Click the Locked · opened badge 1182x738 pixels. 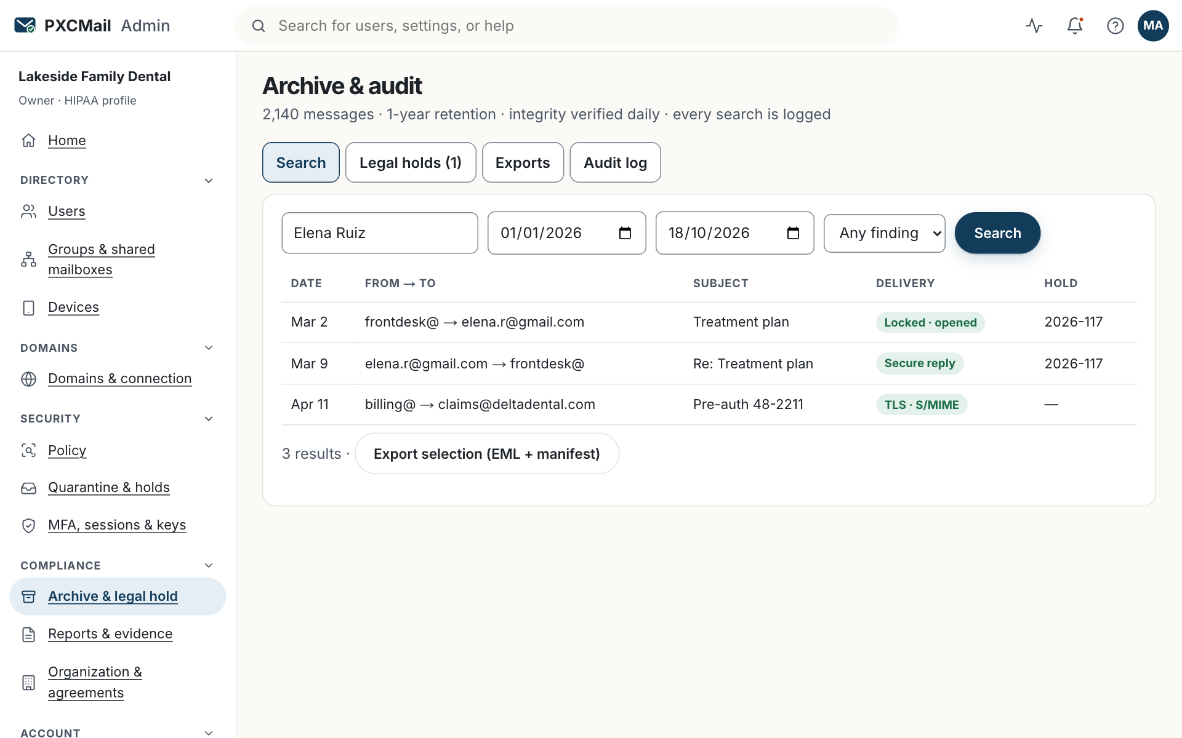coord(930,322)
